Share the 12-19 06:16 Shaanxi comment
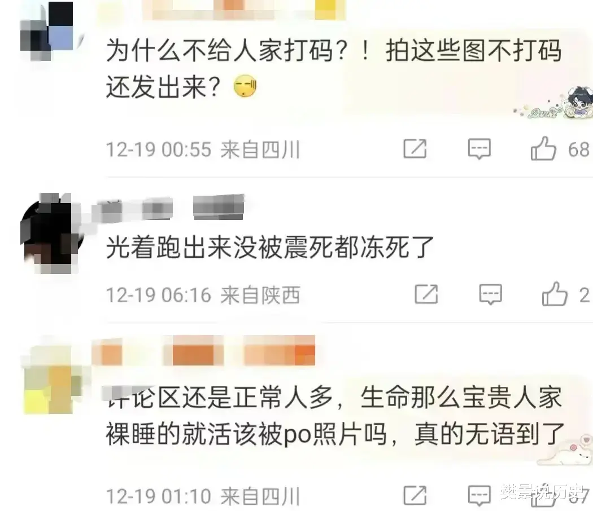Viewport: 593px width, 511px height. pyautogui.click(x=426, y=294)
